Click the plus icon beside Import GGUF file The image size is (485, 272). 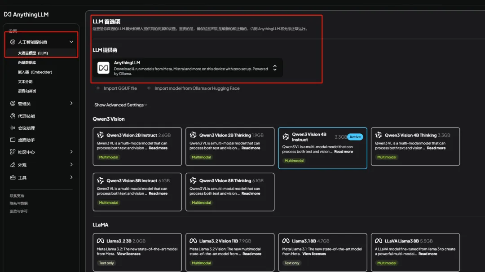[x=98, y=88]
